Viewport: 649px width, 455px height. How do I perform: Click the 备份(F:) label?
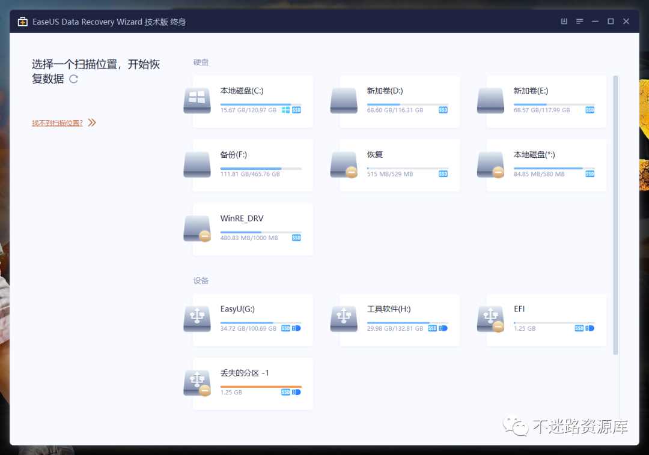[233, 155]
